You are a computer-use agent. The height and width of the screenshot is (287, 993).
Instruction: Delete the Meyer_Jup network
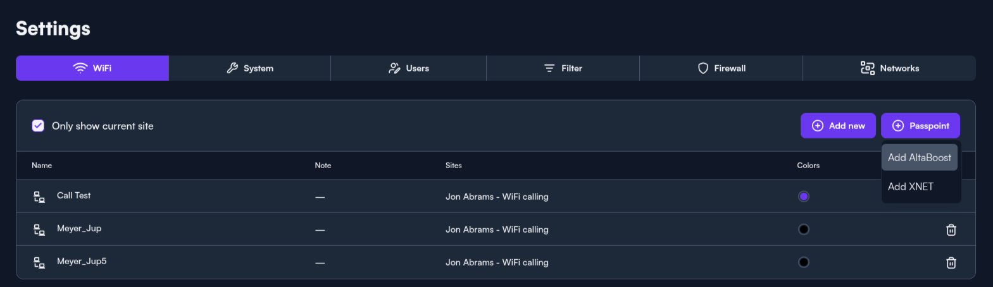click(x=951, y=229)
